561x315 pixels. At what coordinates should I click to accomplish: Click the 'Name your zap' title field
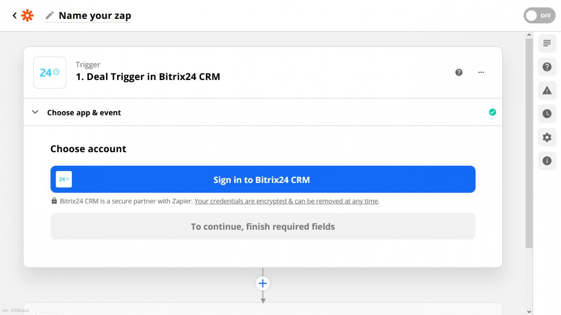(x=95, y=16)
